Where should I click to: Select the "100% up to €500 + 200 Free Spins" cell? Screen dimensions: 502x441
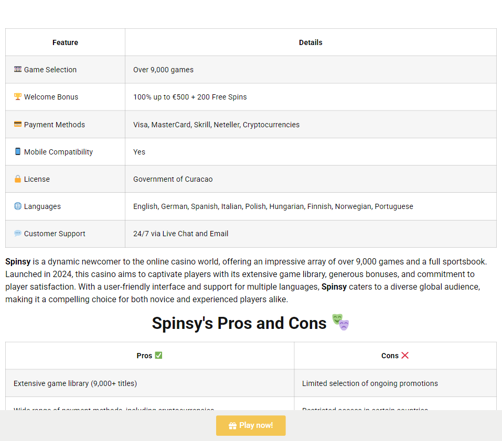(x=311, y=97)
